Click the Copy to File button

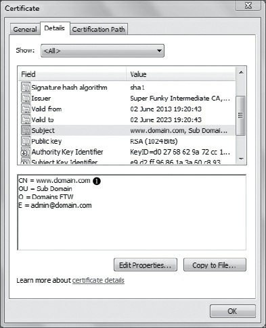coord(215,265)
